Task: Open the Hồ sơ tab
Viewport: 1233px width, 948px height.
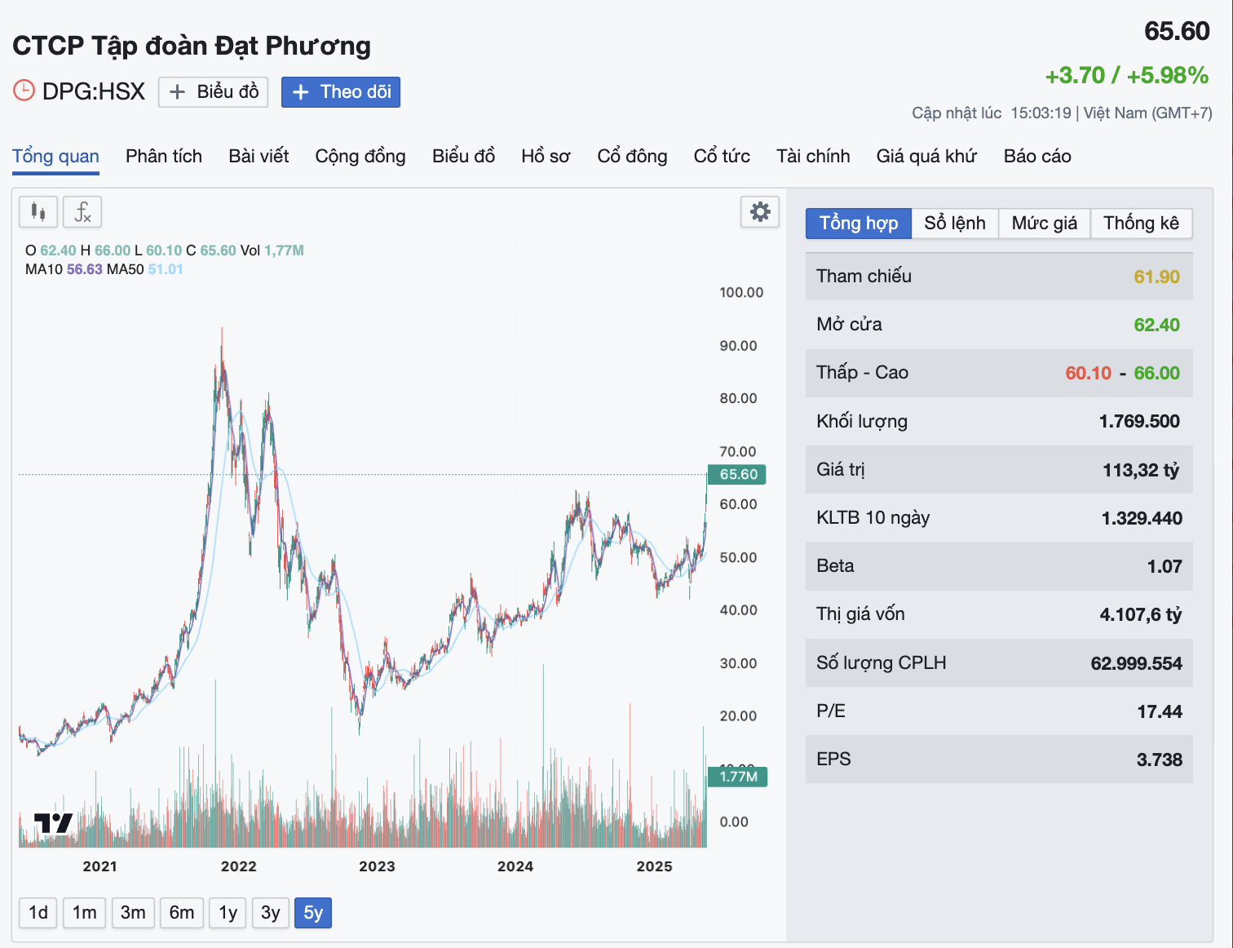Action: 546,156
